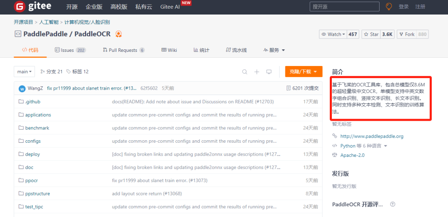Click the search magnifier icon in toolbar

[245, 72]
